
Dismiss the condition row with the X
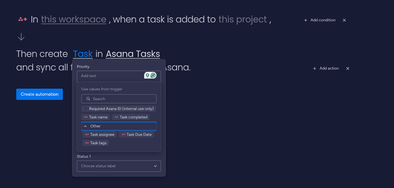tap(344, 20)
